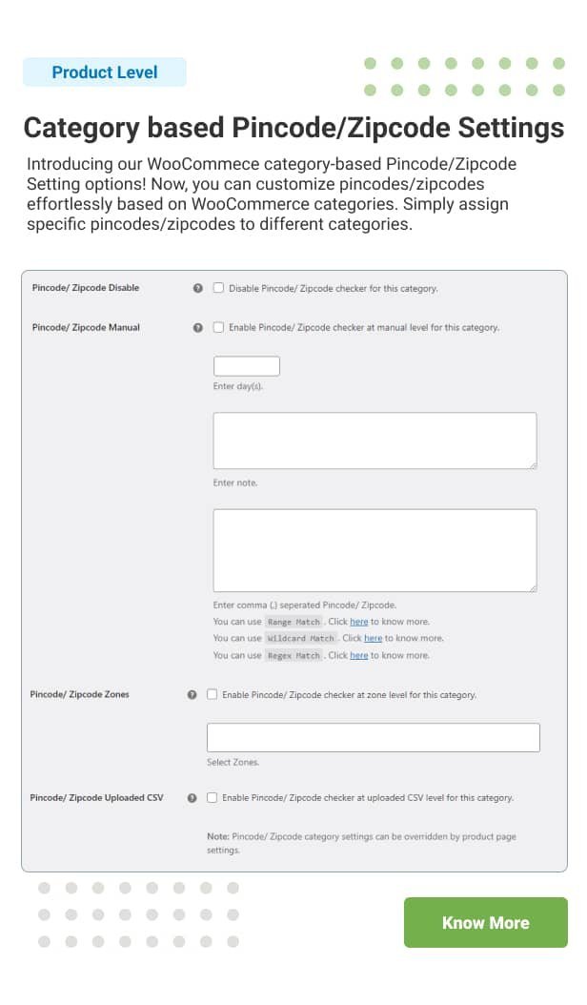Enable Pincode/Zipcode checker at uploaded CSV level
The image size is (587, 1005).
click(x=212, y=797)
